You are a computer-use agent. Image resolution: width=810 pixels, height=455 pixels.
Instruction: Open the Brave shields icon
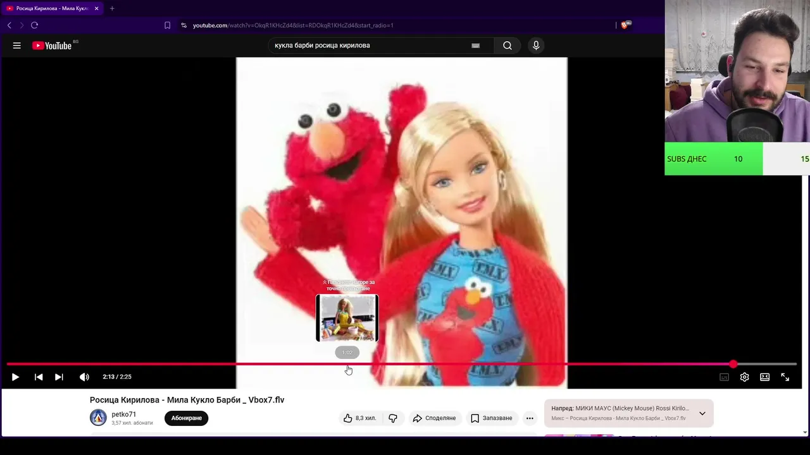[x=625, y=25]
